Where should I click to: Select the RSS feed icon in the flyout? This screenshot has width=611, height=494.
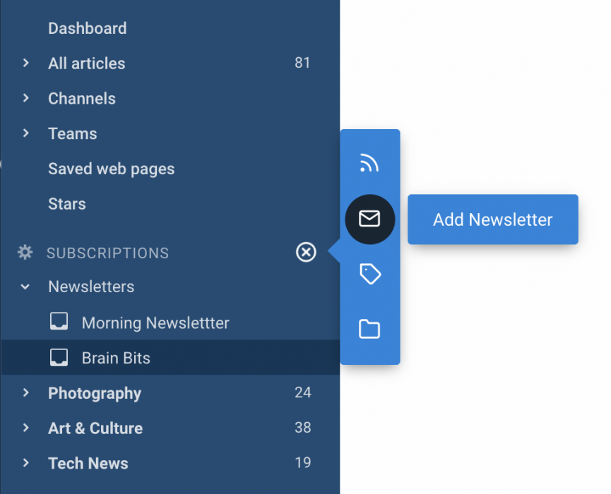369,163
